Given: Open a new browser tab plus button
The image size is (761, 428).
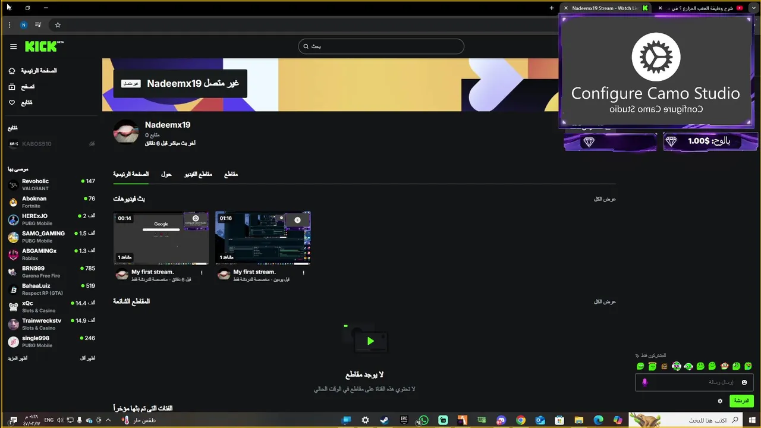Looking at the screenshot, I should click(x=552, y=8).
